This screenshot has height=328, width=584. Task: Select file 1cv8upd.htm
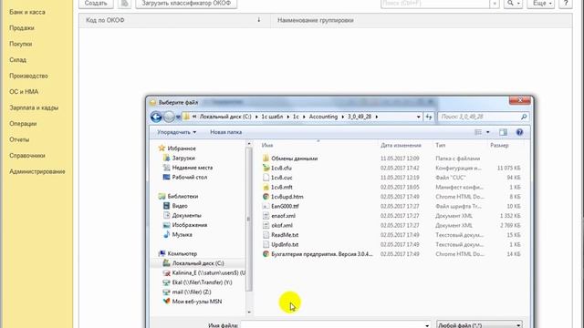[x=287, y=197]
